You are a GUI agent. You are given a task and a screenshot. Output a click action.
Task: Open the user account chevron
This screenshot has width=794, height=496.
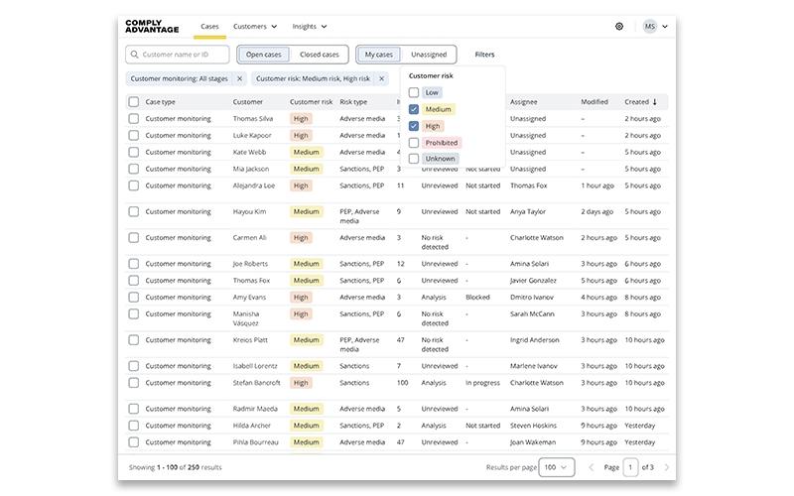665,27
